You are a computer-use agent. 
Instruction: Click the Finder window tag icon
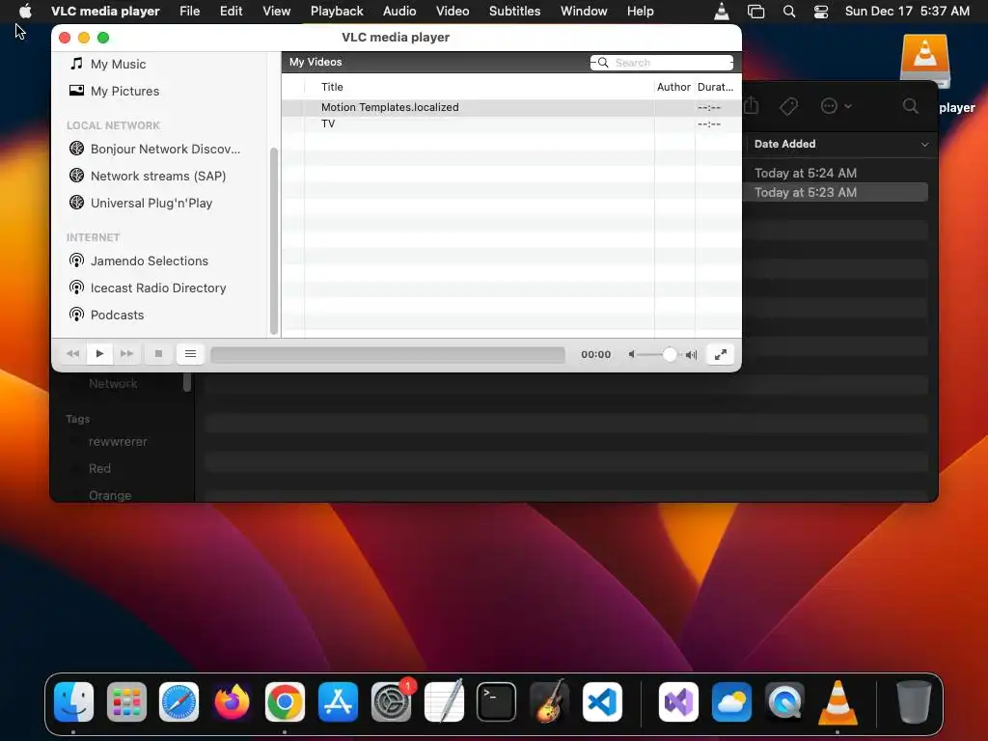pos(789,106)
